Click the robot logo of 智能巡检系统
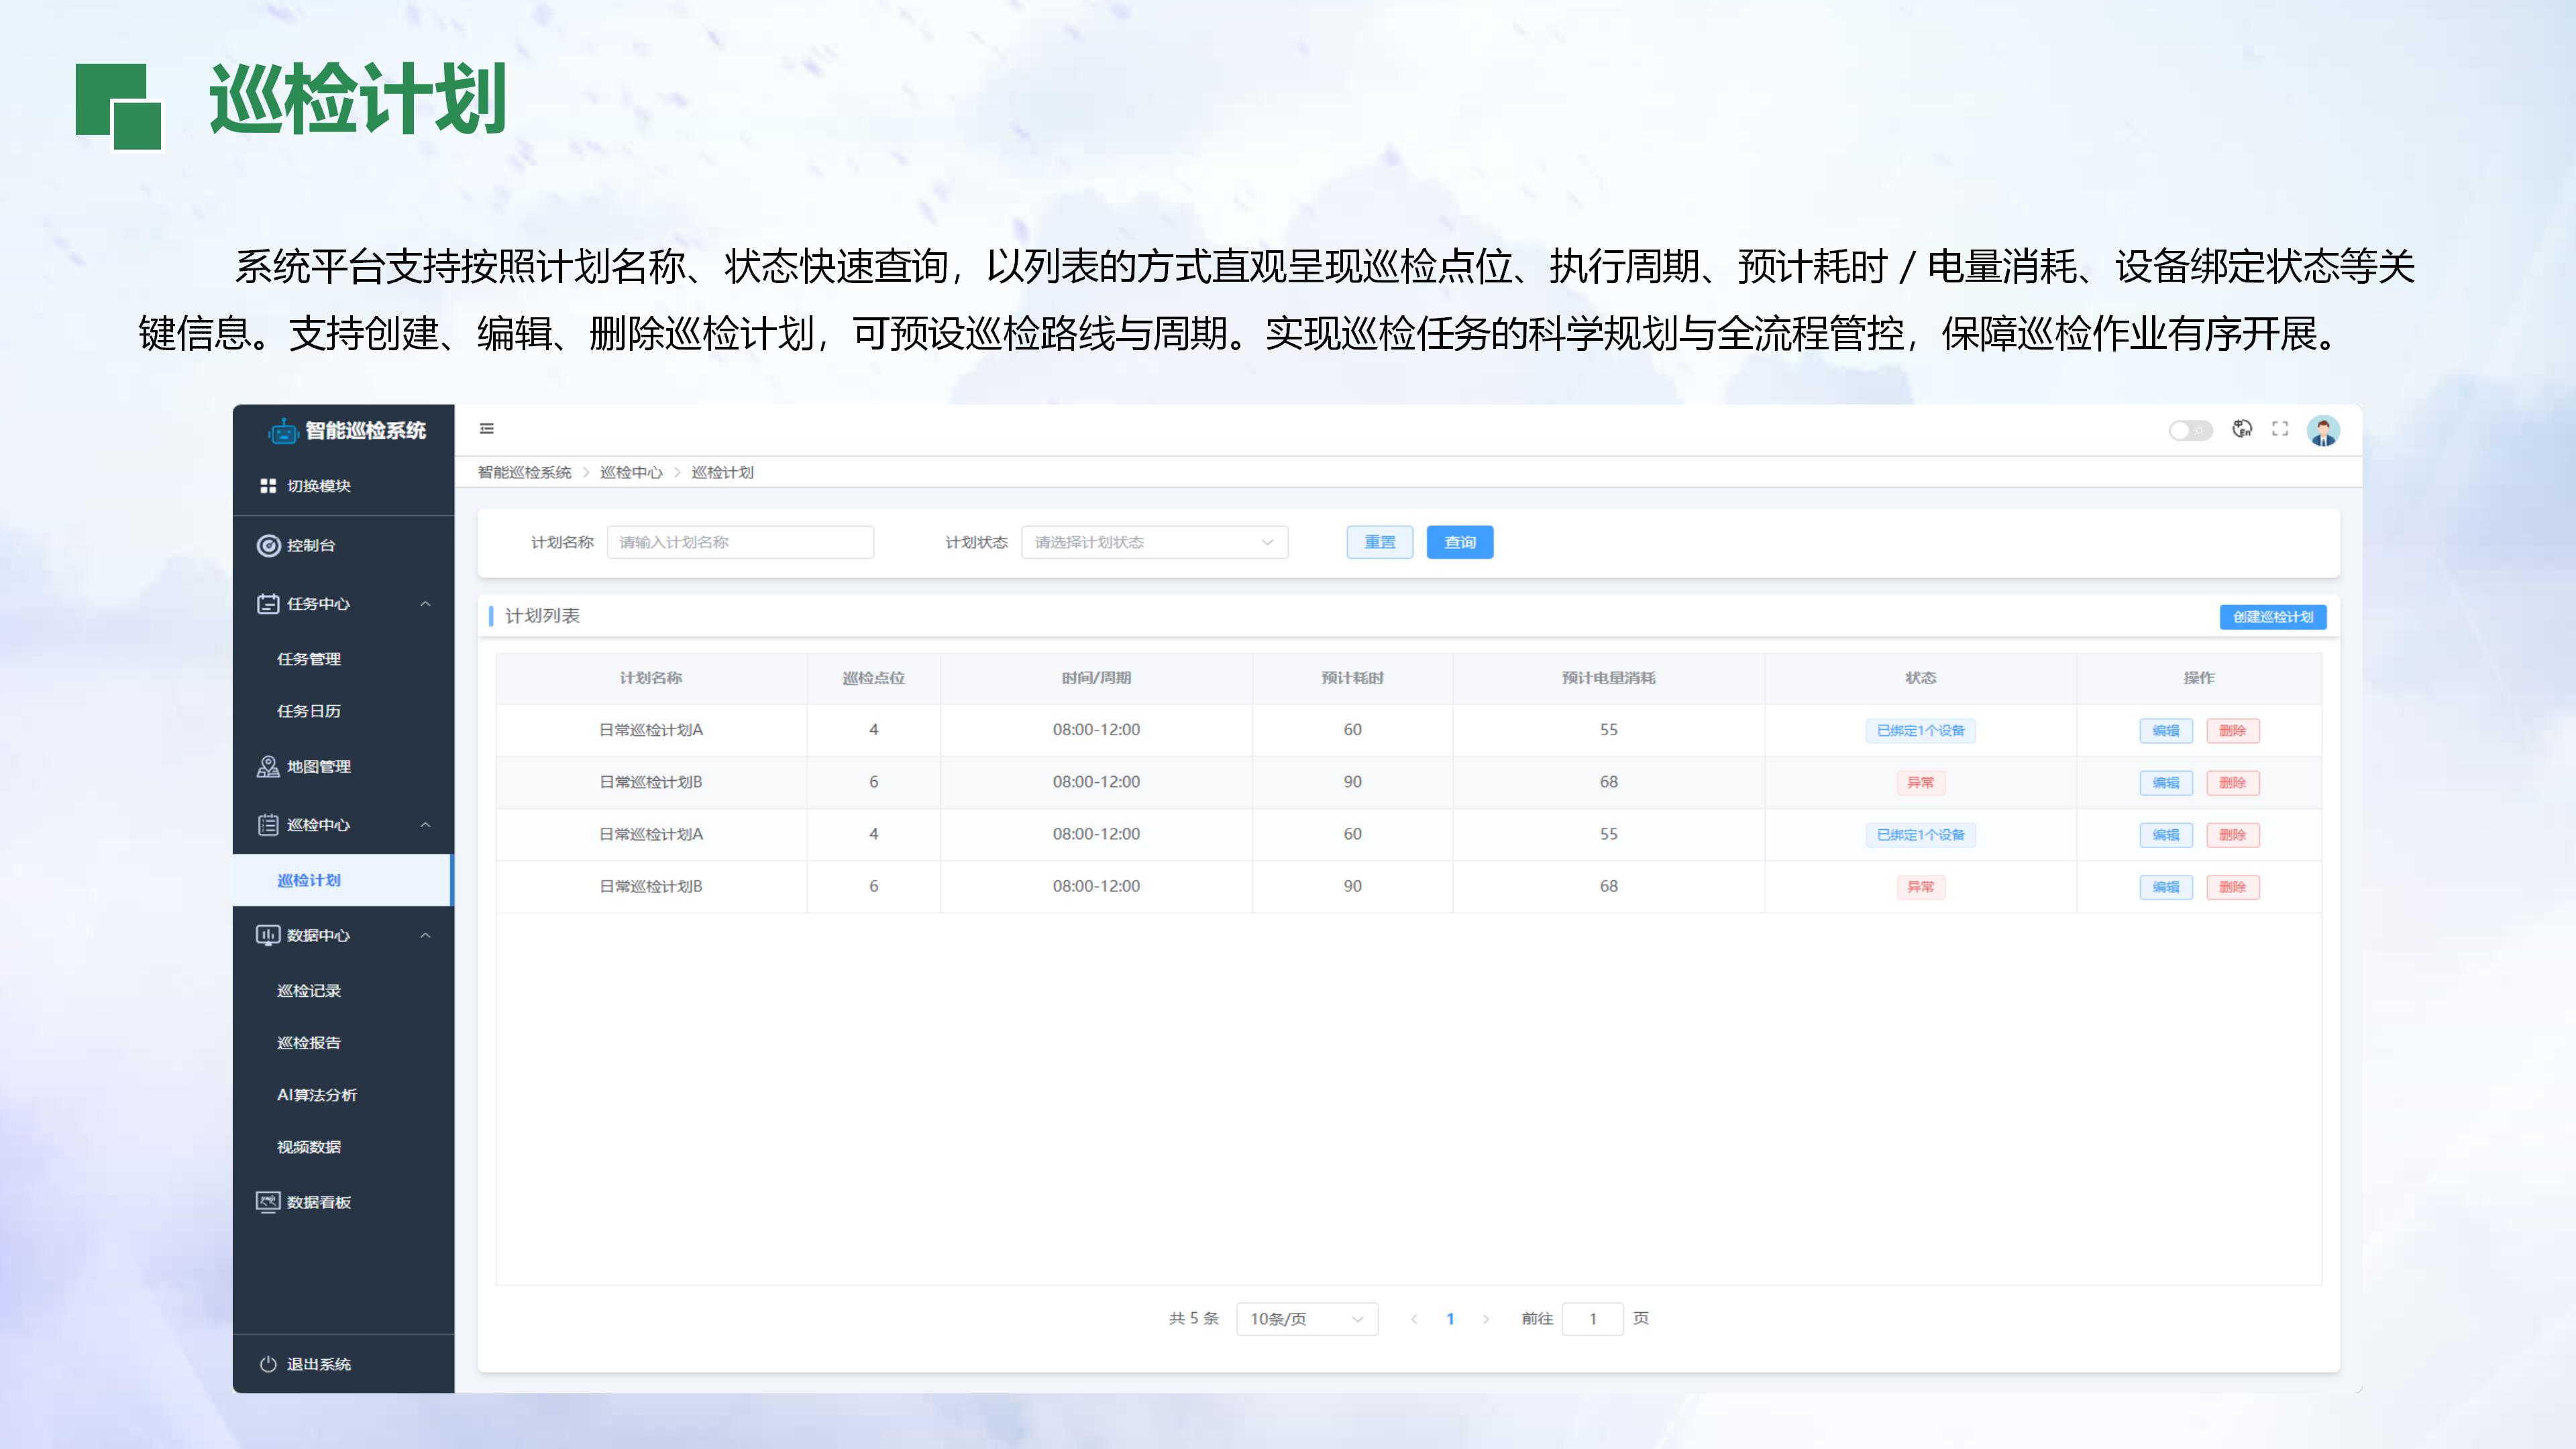 tap(283, 431)
